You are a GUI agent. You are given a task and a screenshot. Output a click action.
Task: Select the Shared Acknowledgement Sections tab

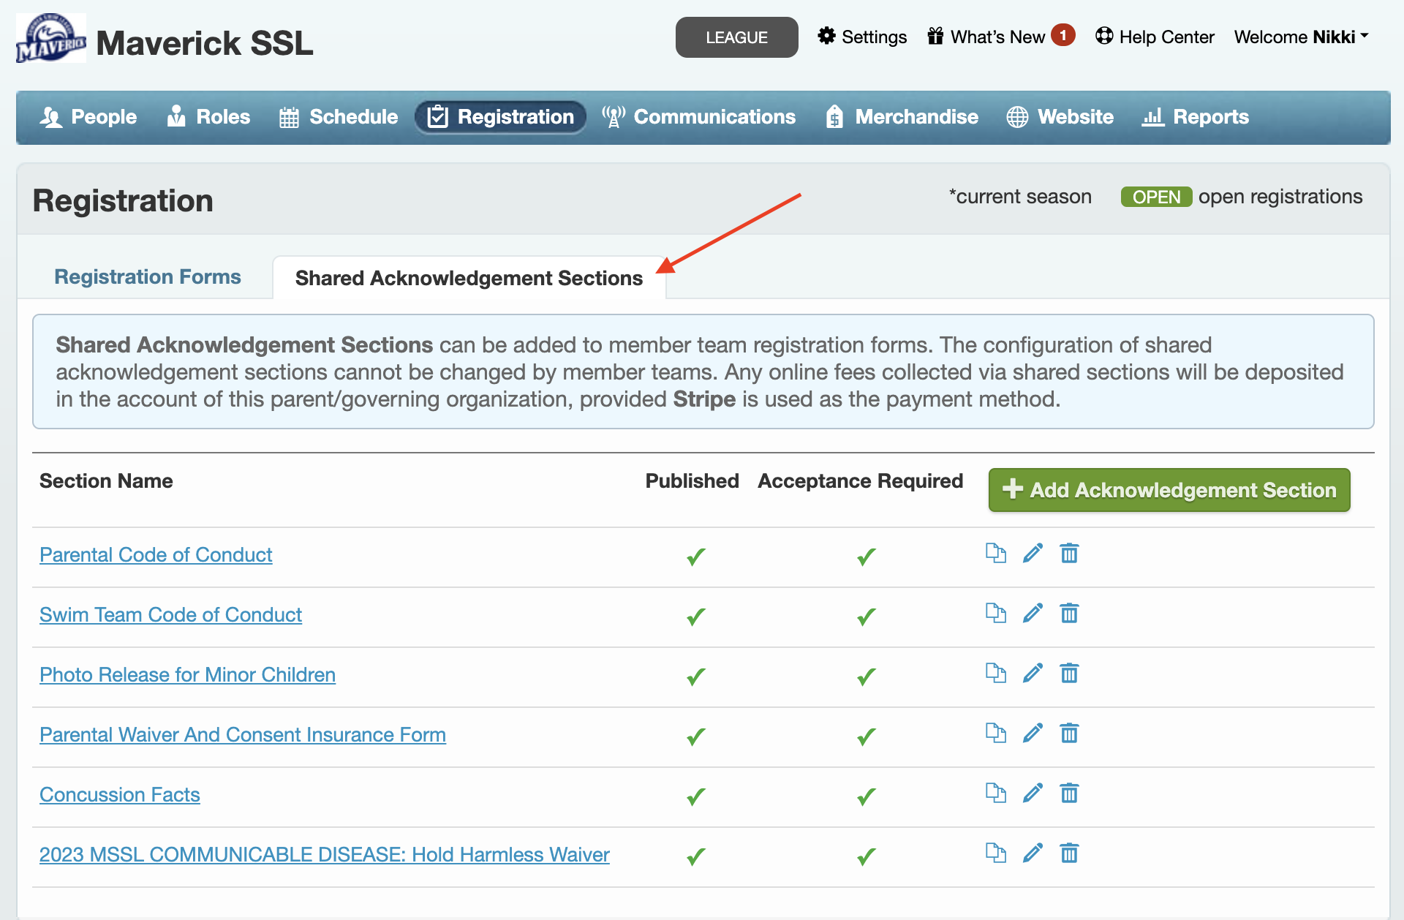tap(469, 279)
